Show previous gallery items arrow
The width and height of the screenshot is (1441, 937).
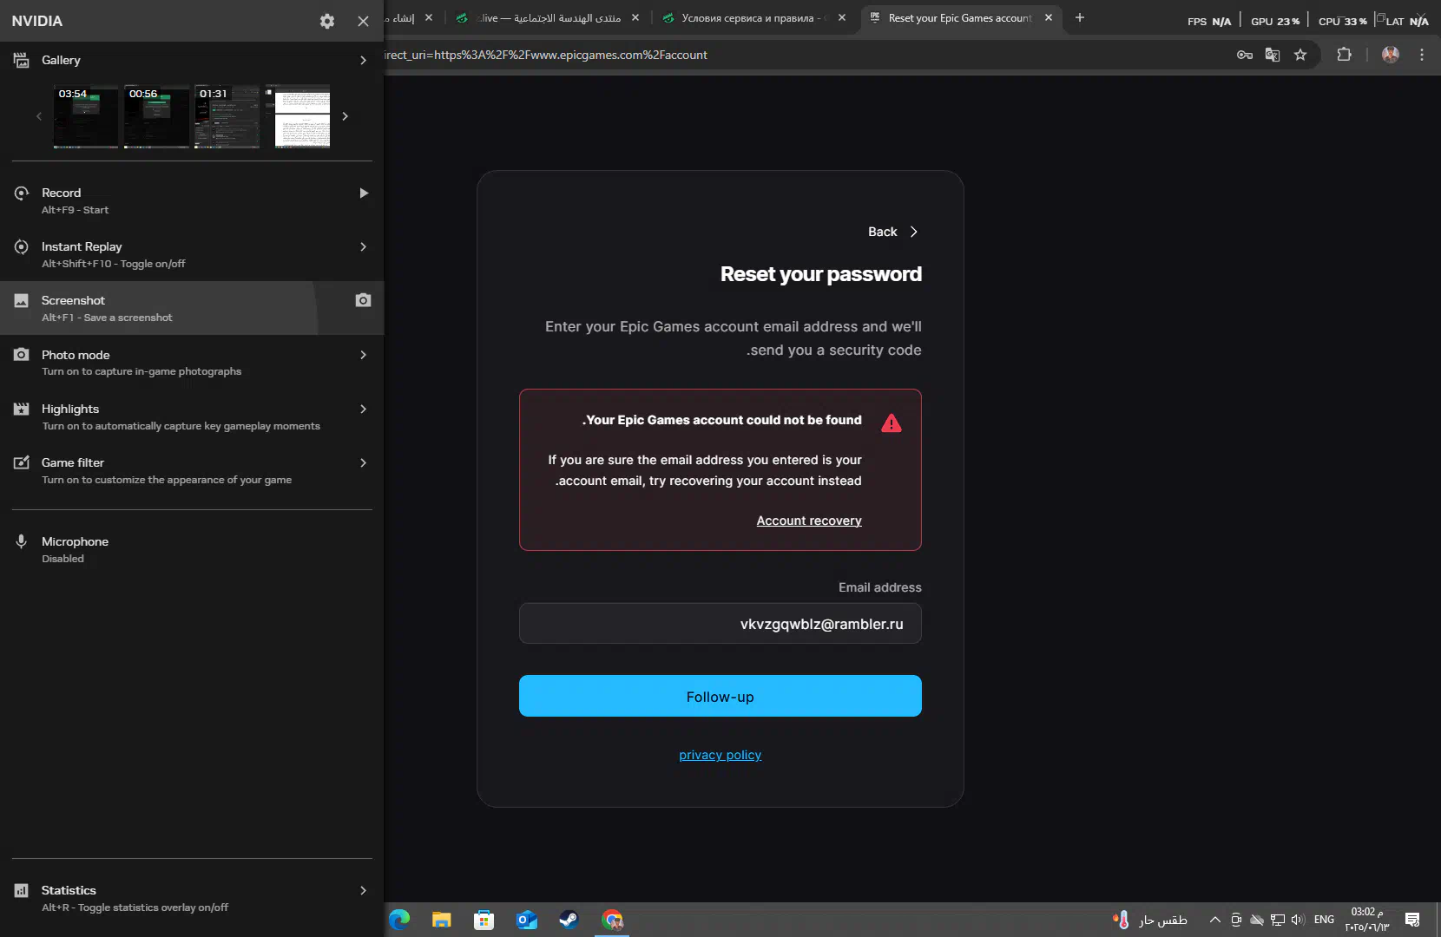tap(38, 116)
